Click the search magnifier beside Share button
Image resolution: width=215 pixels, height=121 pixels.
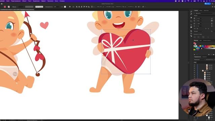pos(213,4)
